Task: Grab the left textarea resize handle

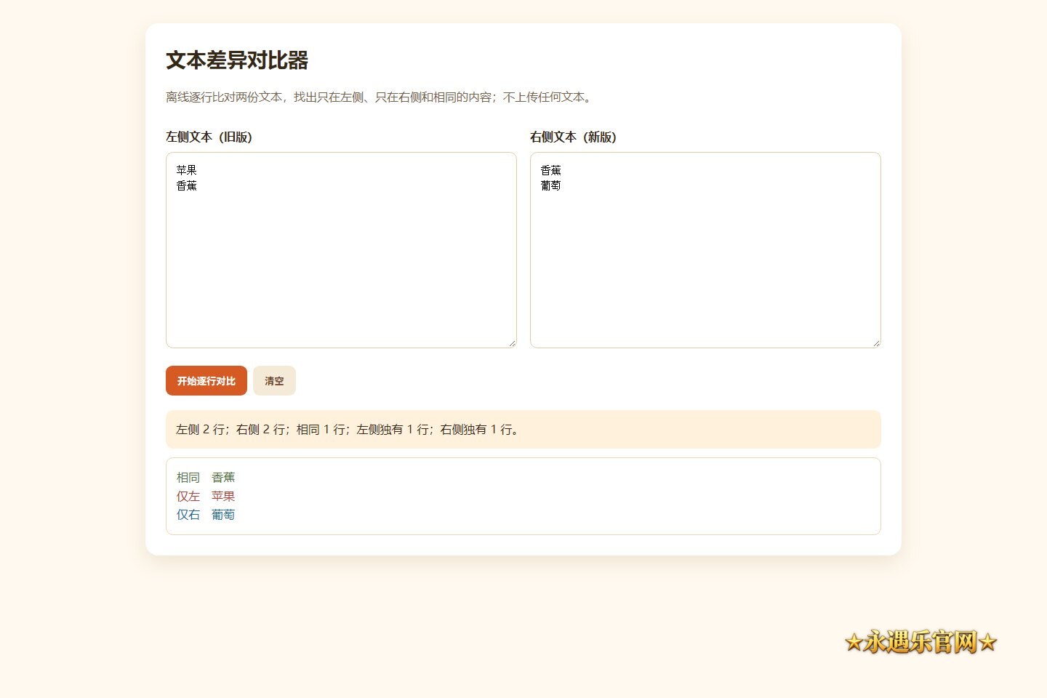Action: tap(512, 343)
